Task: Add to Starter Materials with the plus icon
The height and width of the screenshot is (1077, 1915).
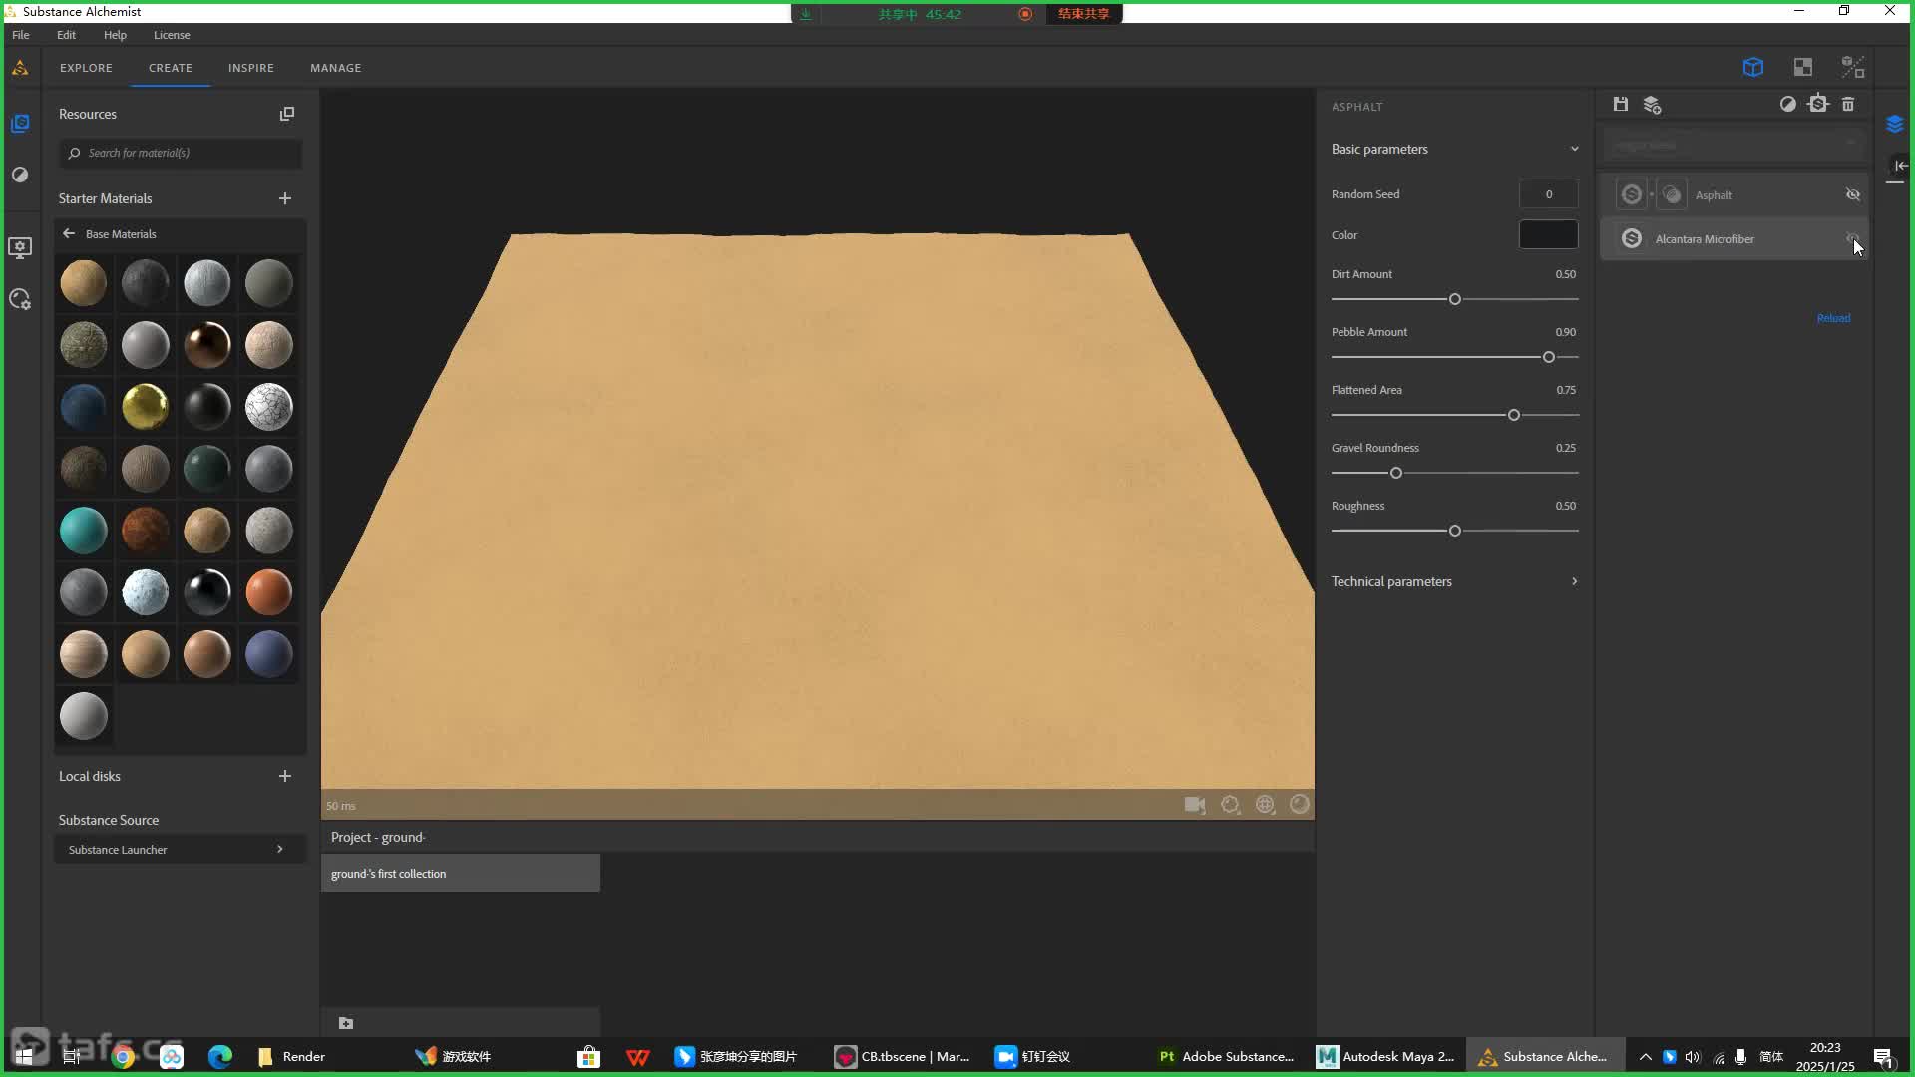Action: tap(285, 198)
